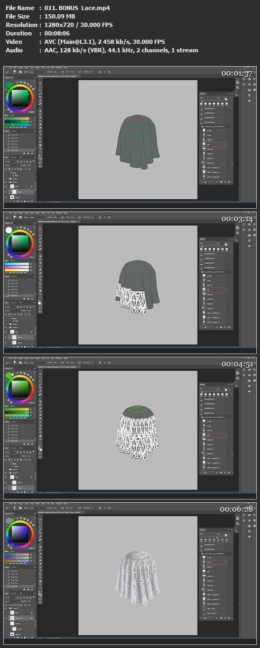Toggle Quick Mask mode in the 00:01:37 toolbar
Viewport: 260px width, 648px height.
(40, 162)
